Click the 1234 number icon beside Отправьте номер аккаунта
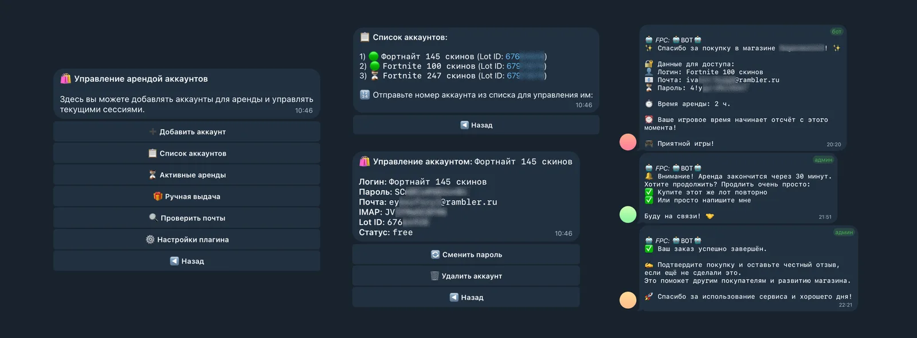The height and width of the screenshot is (338, 917). (x=365, y=95)
